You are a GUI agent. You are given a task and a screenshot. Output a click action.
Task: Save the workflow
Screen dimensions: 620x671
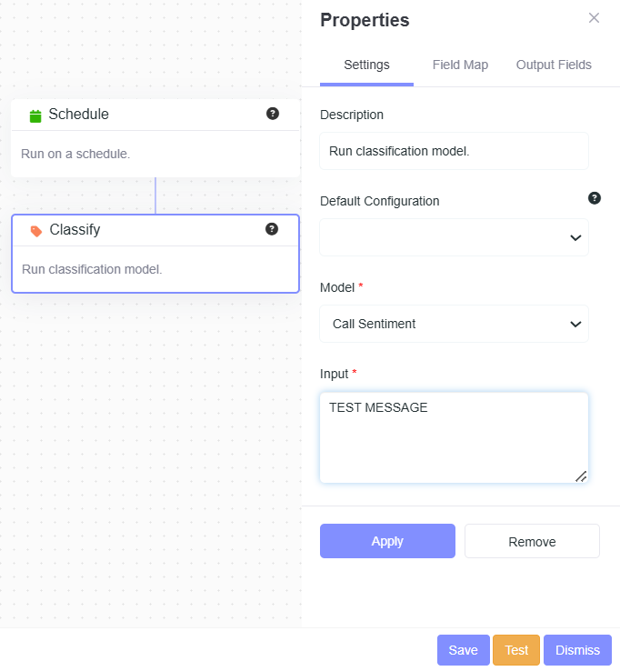click(x=463, y=650)
